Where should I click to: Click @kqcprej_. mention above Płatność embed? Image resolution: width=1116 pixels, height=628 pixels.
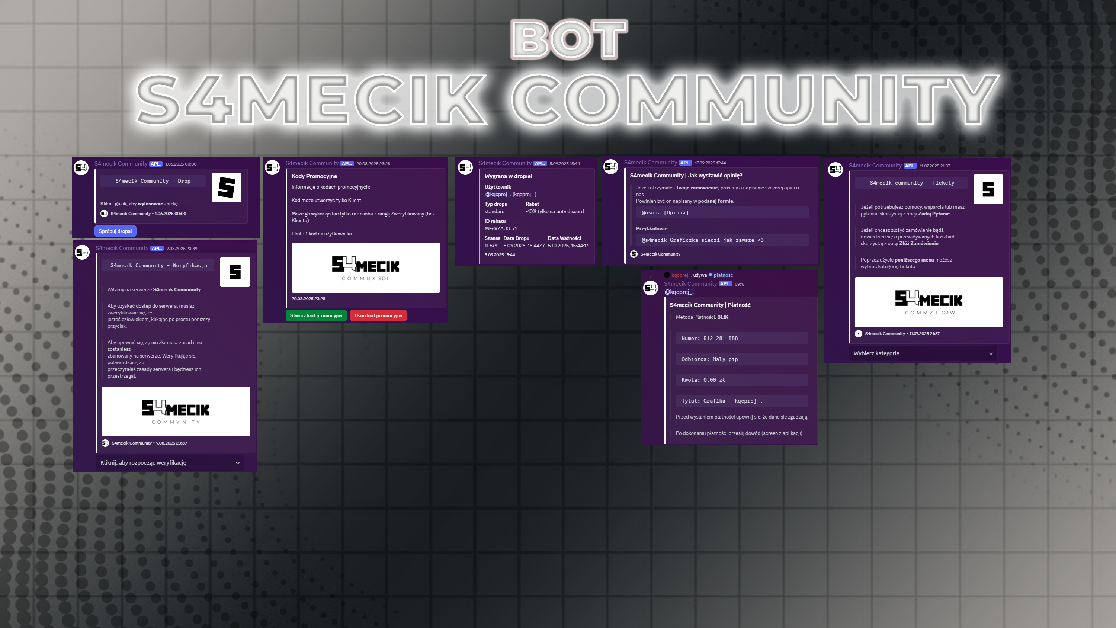pyautogui.click(x=679, y=292)
